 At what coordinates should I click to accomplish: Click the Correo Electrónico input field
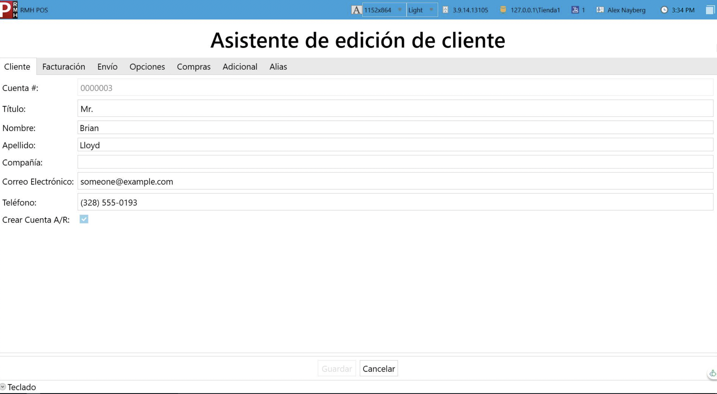pos(395,181)
